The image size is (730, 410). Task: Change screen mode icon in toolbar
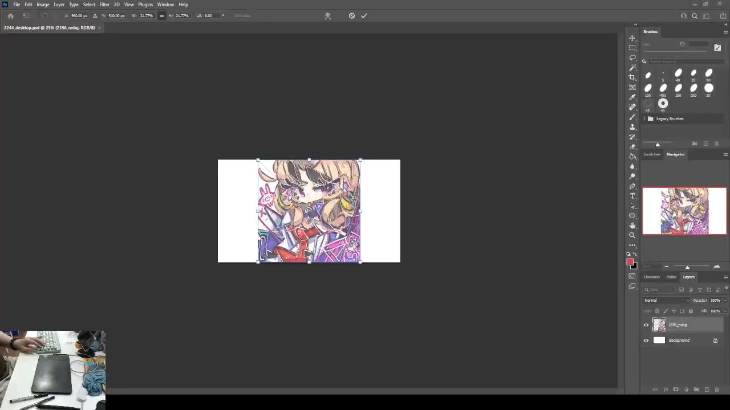[632, 286]
